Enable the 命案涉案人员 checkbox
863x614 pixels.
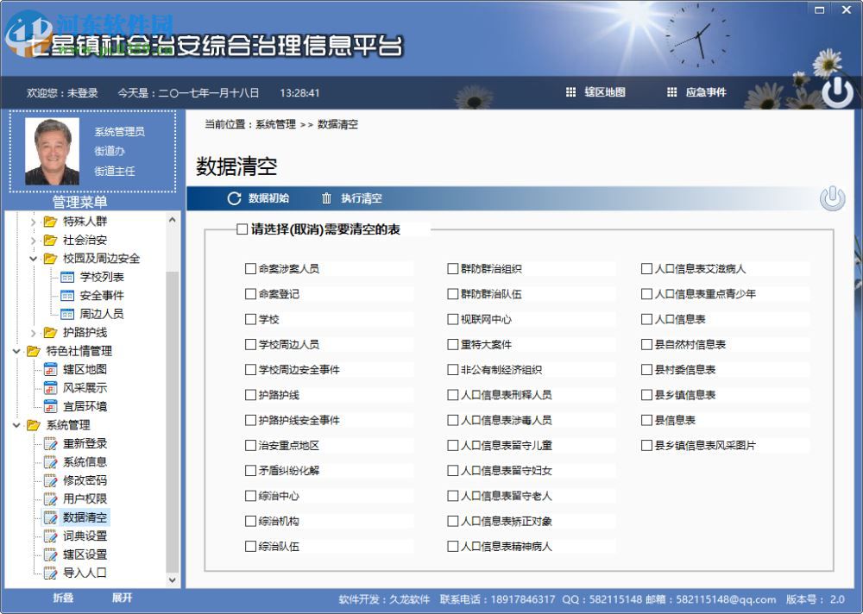pos(250,268)
